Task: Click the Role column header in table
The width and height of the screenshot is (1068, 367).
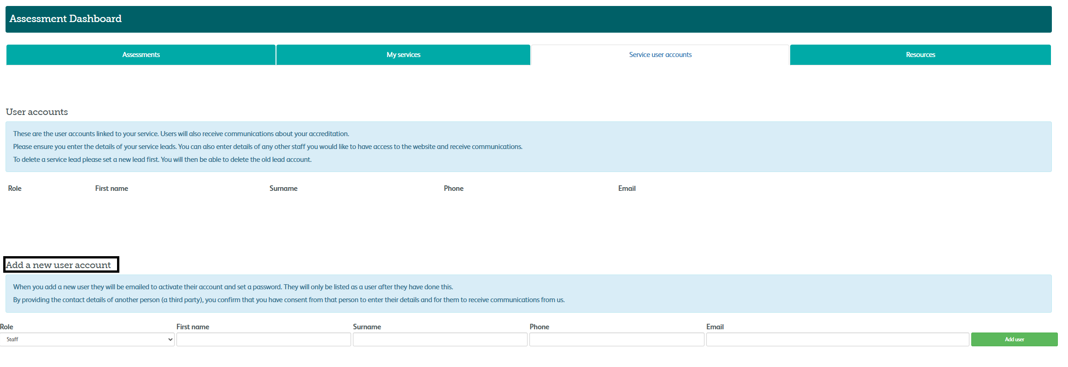Action: pos(15,189)
